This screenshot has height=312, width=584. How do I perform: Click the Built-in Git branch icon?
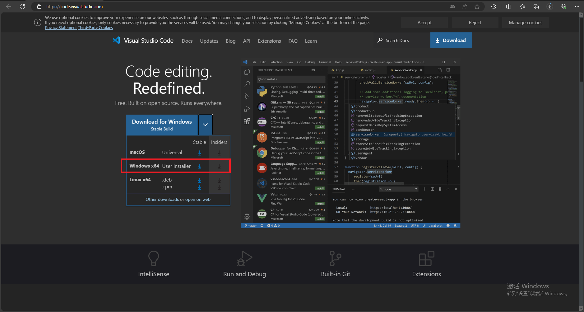pos(335,258)
